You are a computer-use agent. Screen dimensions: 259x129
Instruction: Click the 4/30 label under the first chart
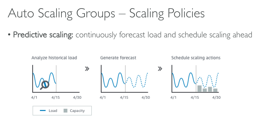click(77, 97)
